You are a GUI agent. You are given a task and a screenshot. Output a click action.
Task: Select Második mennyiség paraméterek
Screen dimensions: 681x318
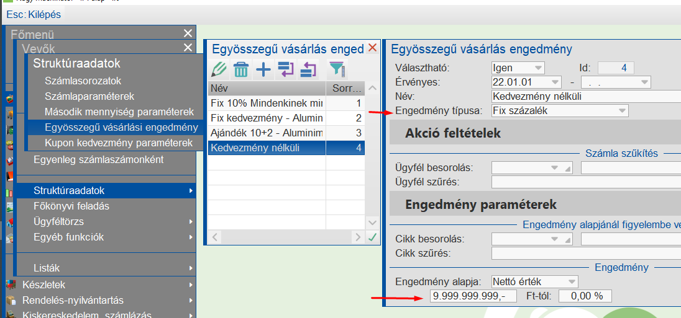119,112
